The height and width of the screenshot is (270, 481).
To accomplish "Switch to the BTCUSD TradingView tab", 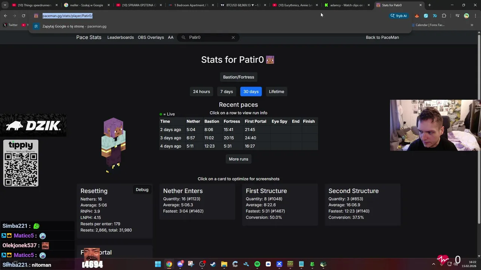I will click(x=243, y=5).
